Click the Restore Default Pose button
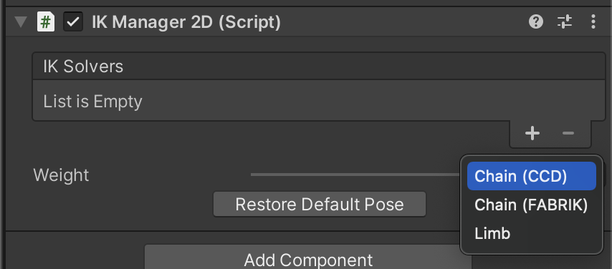The image size is (612, 269). pos(320,205)
